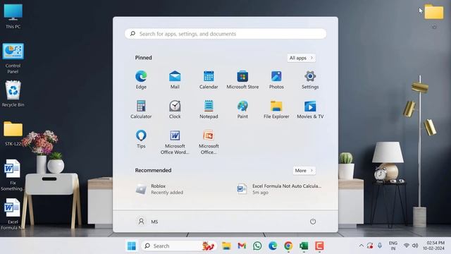Open the Mail app
The height and width of the screenshot is (254, 451).
175,80
